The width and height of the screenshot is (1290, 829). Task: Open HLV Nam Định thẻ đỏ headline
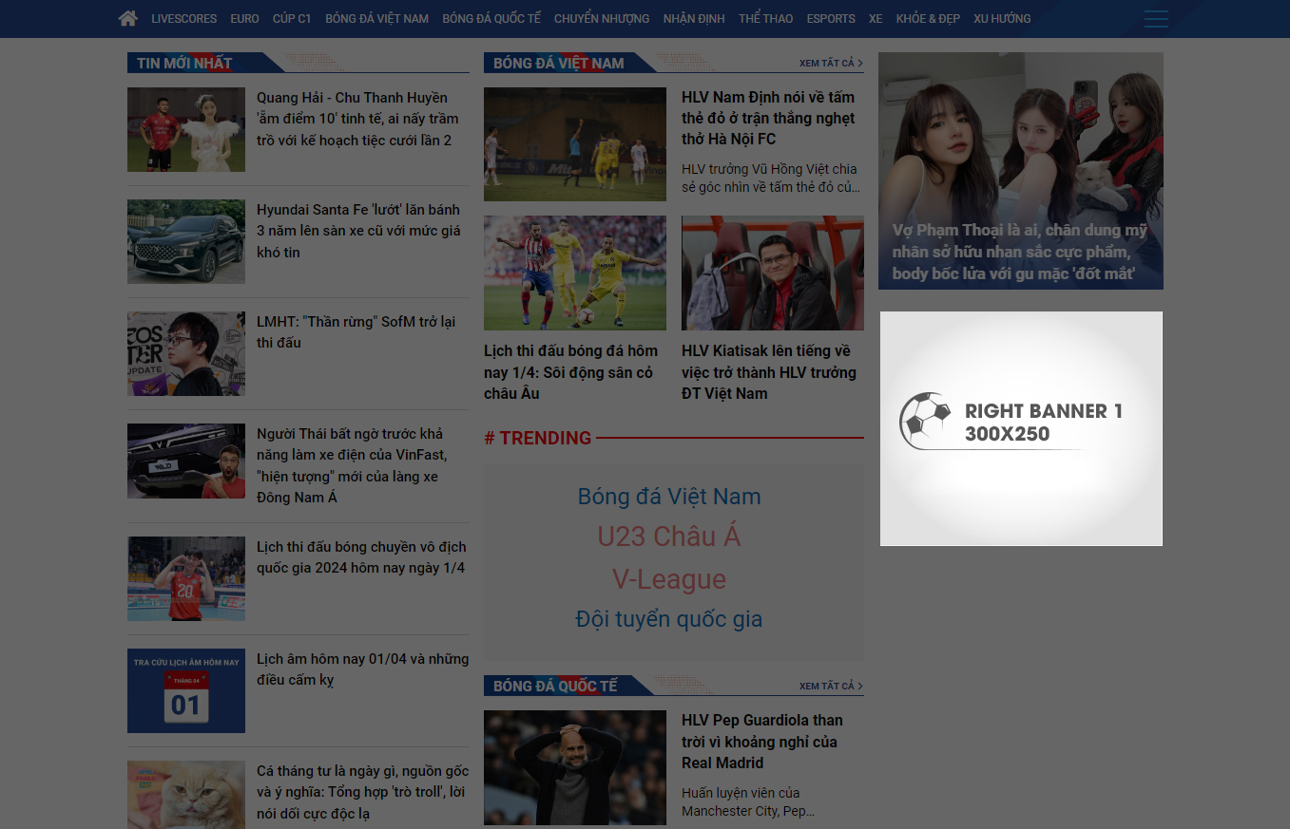coord(768,118)
